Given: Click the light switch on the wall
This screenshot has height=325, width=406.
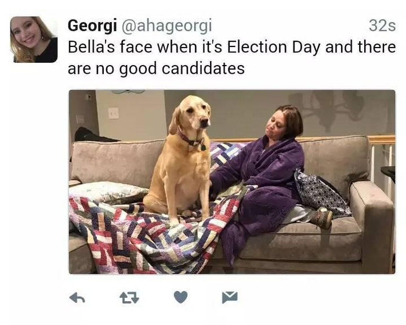Looking at the screenshot, I should click(113, 113).
